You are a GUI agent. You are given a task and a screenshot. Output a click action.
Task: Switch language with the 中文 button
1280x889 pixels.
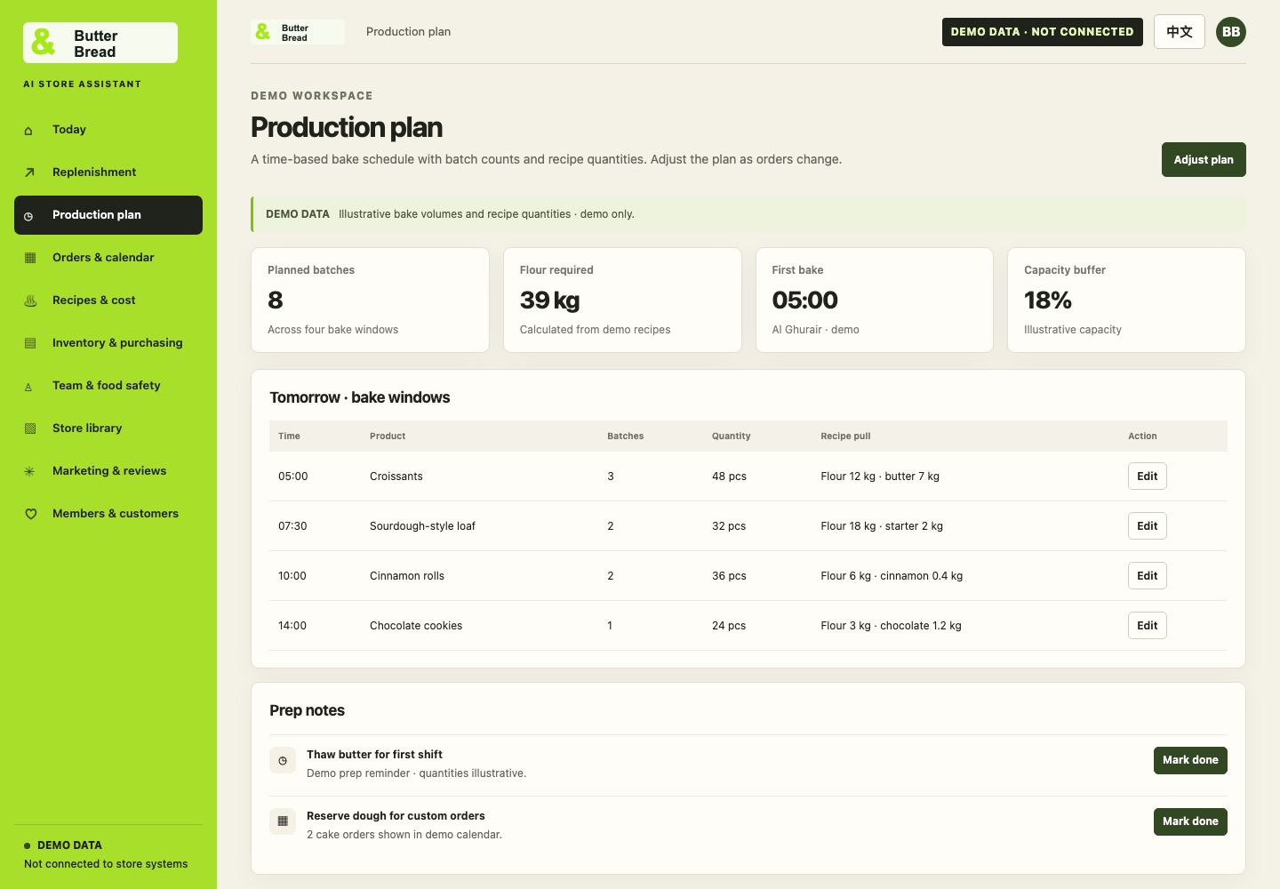tap(1180, 32)
